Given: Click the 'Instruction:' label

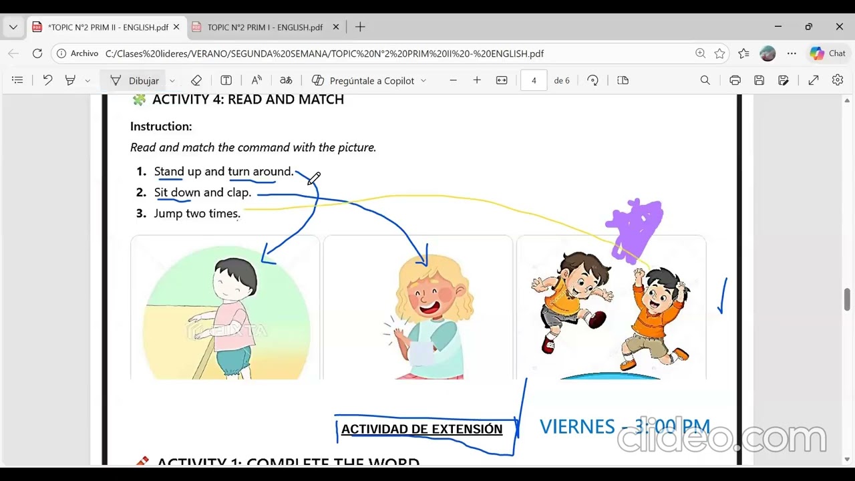Looking at the screenshot, I should 161,126.
